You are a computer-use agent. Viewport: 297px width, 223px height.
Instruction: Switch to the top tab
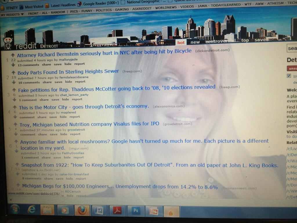[245, 40]
